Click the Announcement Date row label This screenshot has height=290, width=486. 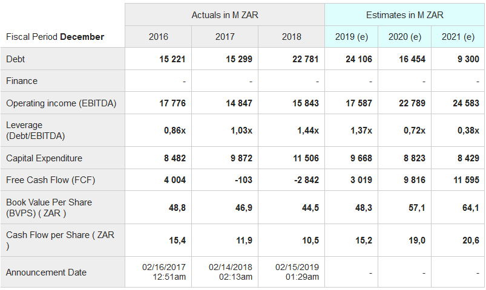[47, 272]
